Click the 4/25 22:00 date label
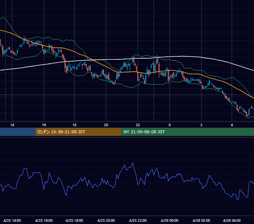The image size is (254, 224). point(138,220)
